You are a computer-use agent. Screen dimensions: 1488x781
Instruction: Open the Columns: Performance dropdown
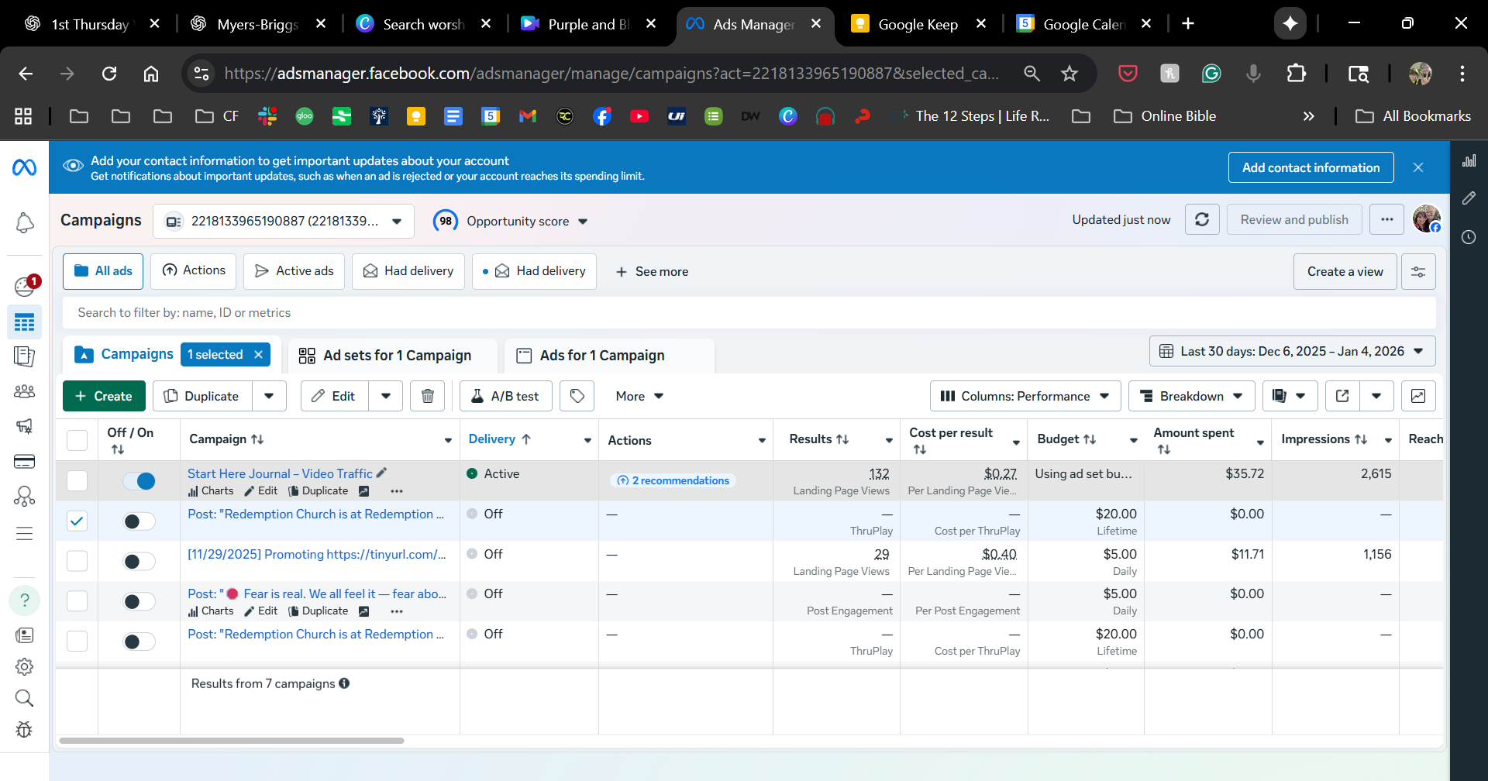click(x=1025, y=396)
